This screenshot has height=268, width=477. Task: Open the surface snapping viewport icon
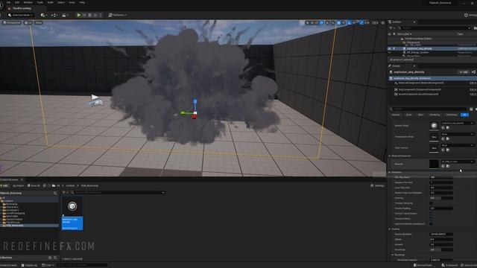tap(333, 23)
